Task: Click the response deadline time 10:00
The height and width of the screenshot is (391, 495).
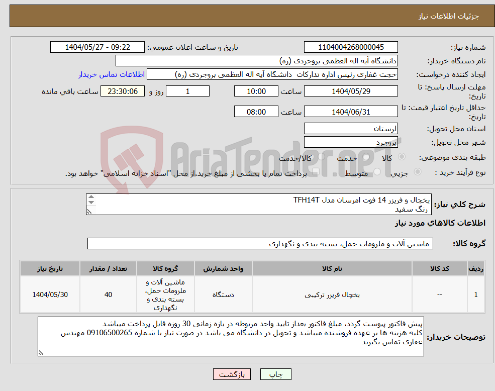Action: (x=256, y=91)
